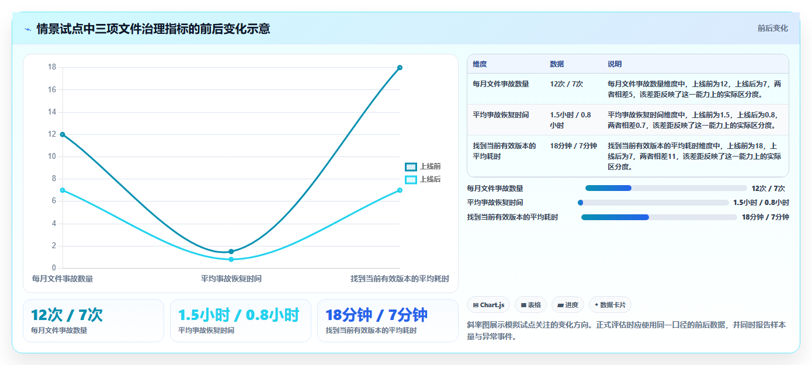Click the 上线前 point at 平均事故恢复时间
This screenshot has height=365, width=812.
(x=231, y=252)
